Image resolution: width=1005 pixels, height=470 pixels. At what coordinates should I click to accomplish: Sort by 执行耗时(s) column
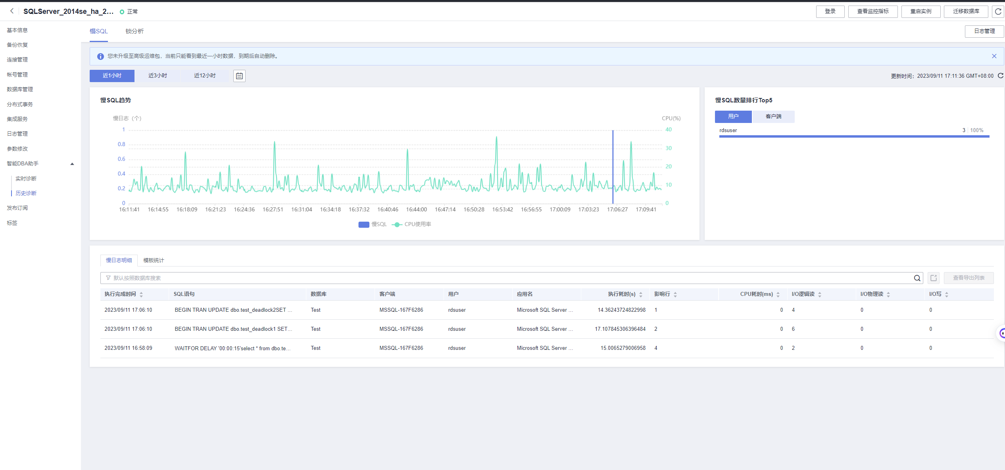pyautogui.click(x=641, y=294)
